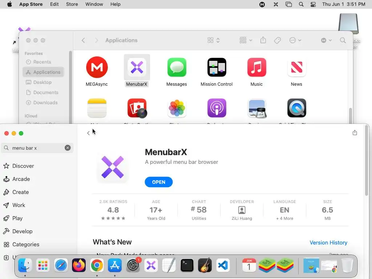Open Version History link
The width and height of the screenshot is (372, 279).
tap(328, 242)
